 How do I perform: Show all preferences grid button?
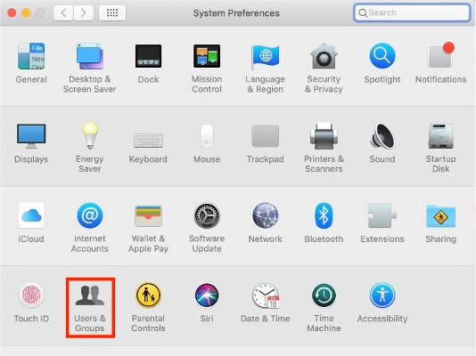click(x=112, y=12)
